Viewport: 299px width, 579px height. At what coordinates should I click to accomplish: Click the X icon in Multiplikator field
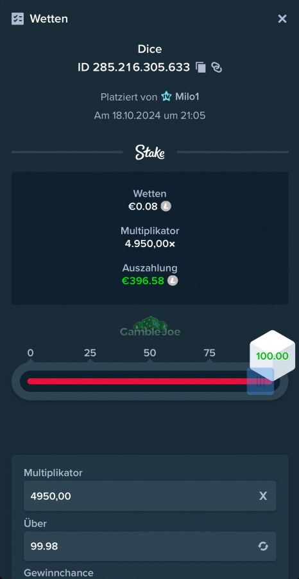[x=263, y=496]
